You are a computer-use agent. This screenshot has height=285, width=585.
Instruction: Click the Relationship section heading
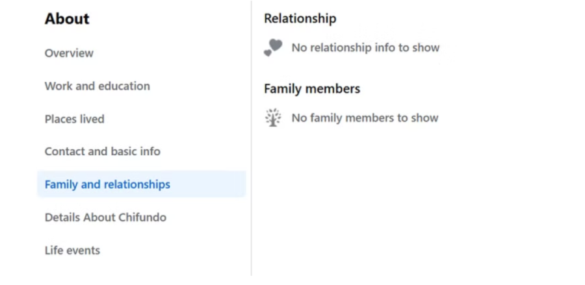300,19
